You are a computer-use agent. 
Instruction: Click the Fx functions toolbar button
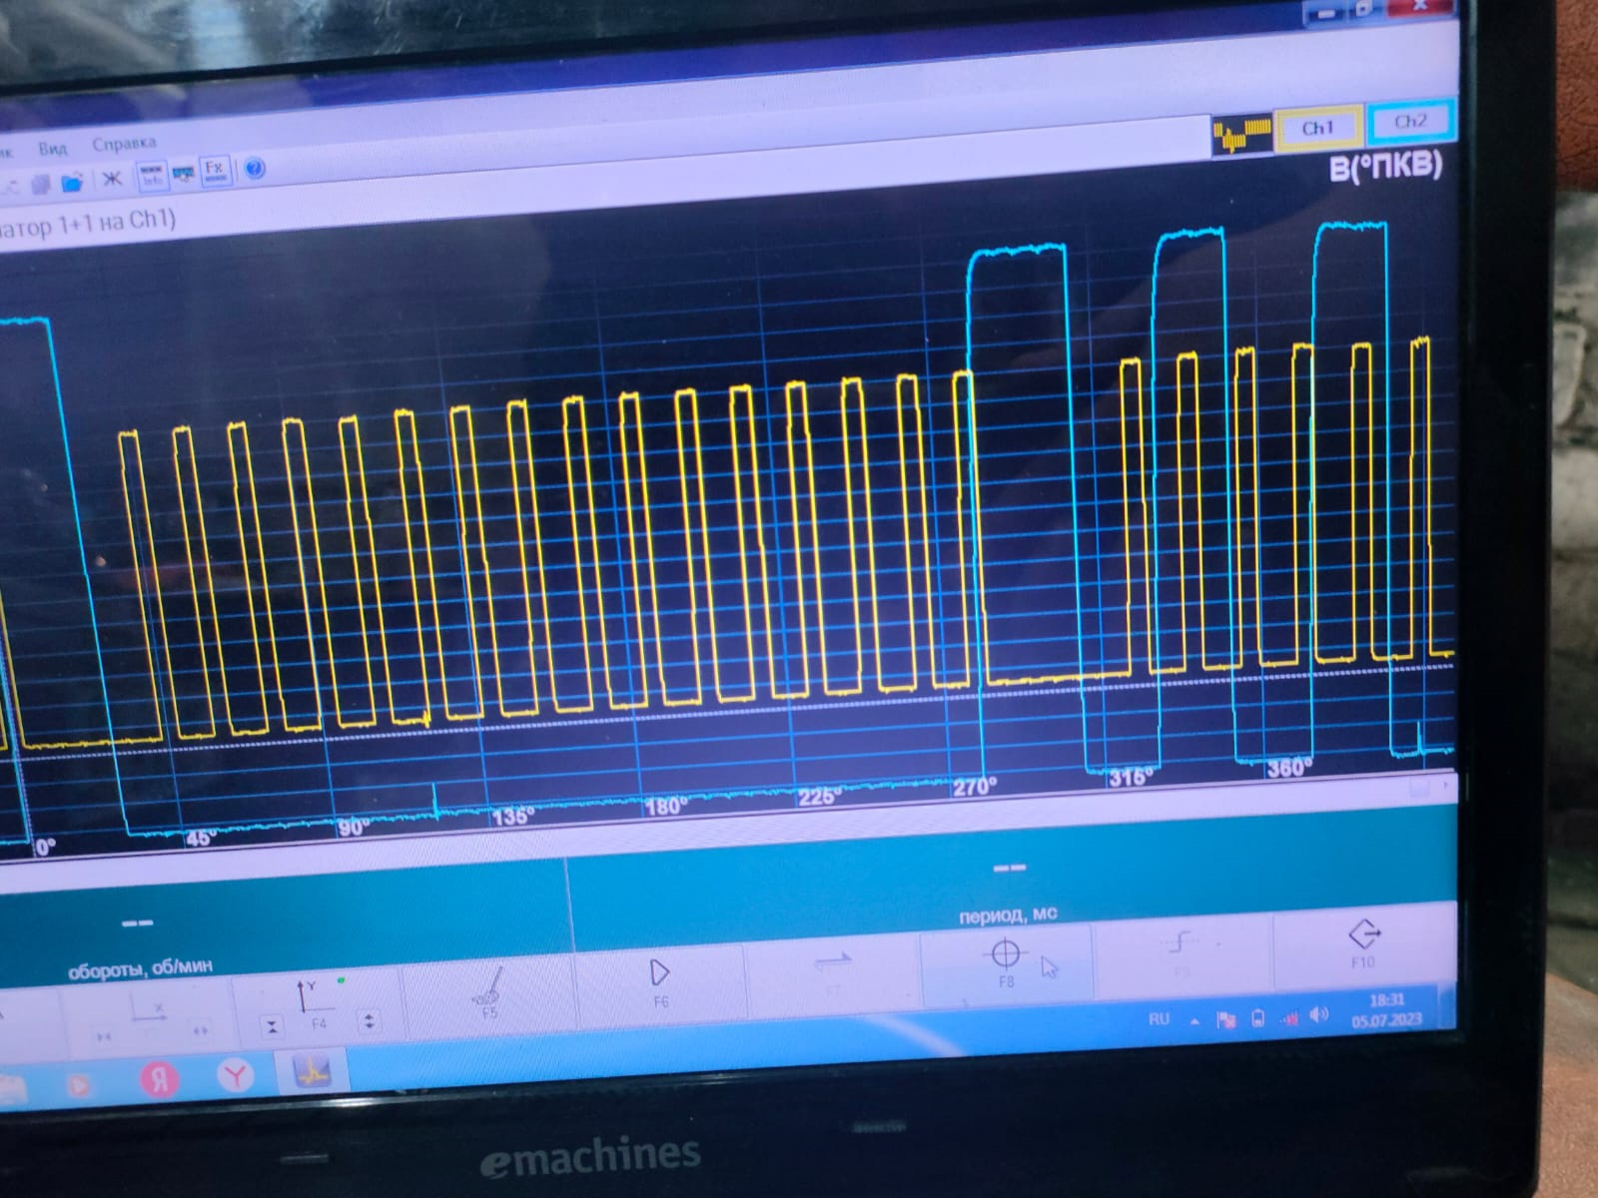point(214,170)
